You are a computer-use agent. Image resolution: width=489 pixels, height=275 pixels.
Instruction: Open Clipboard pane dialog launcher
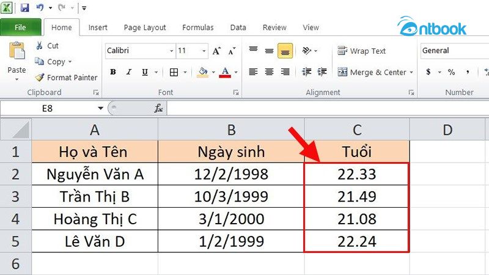pos(96,93)
